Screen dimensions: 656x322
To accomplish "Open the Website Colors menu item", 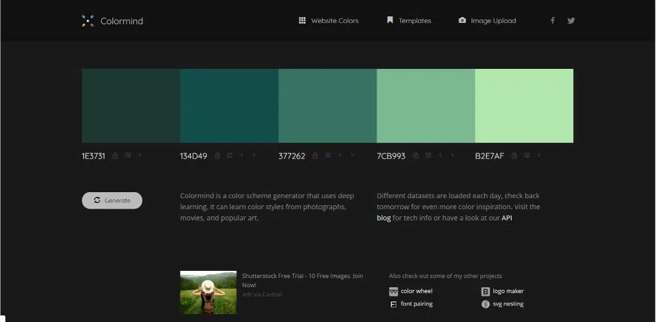I will [x=329, y=21].
